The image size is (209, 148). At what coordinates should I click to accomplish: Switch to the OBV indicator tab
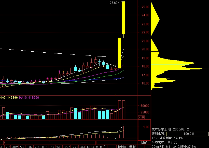pyautogui.click(x=15, y=147)
